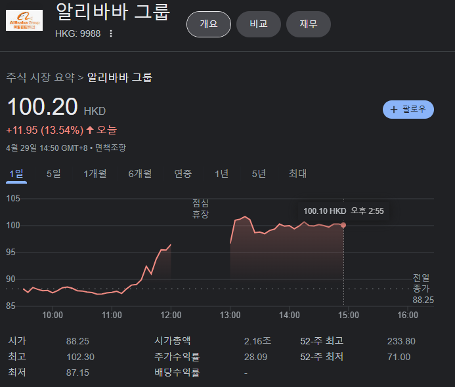Select the 5년 chart range
Viewport: 455px width, 387px height.
pos(259,174)
